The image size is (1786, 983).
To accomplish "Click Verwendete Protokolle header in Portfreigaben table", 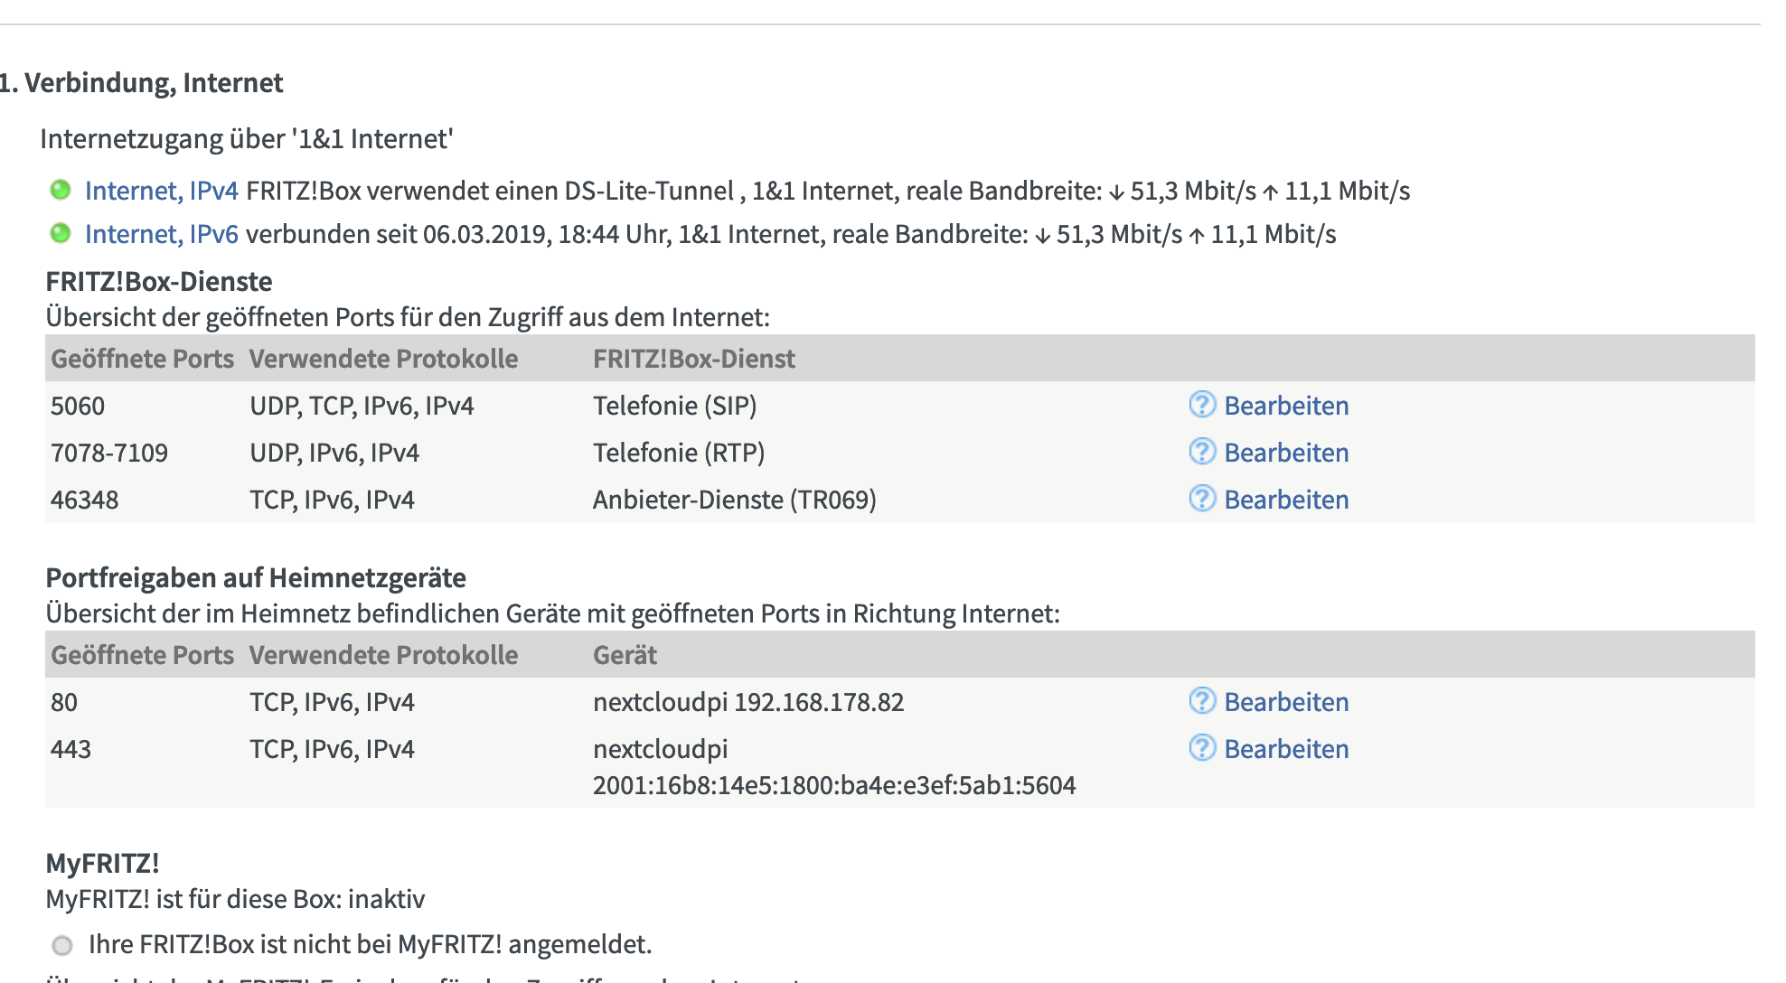I will click(383, 655).
